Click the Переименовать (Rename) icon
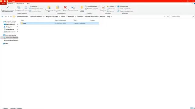This screenshot has width=195, height=109. [73, 7]
